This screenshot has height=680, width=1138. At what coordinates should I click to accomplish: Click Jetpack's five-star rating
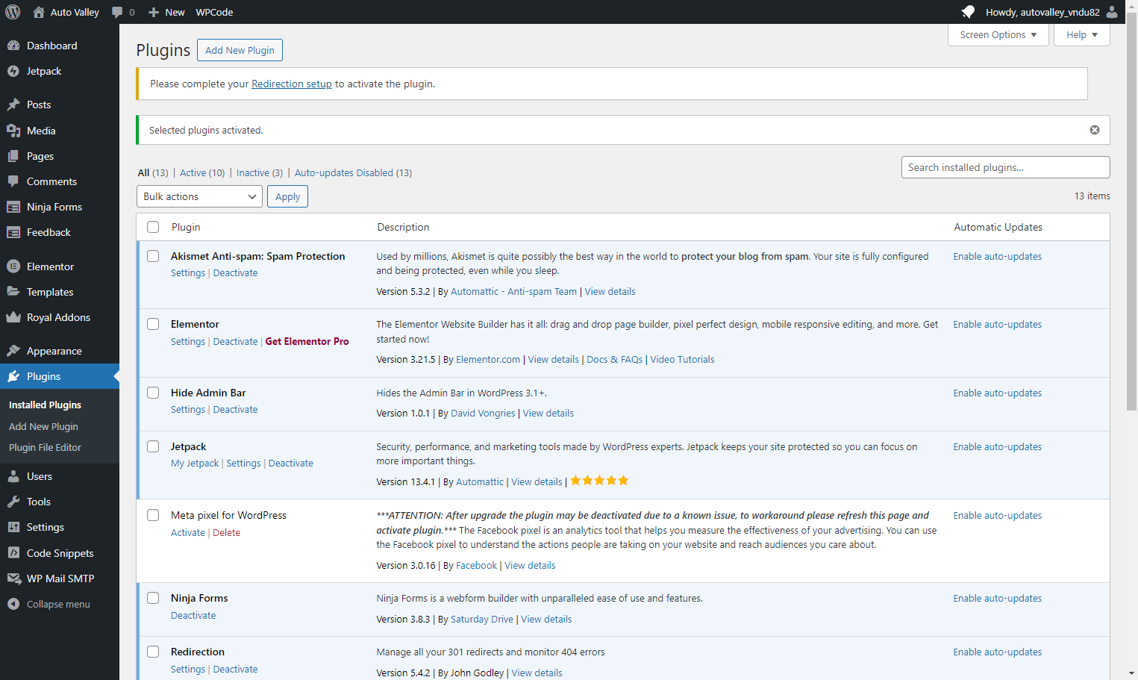599,481
